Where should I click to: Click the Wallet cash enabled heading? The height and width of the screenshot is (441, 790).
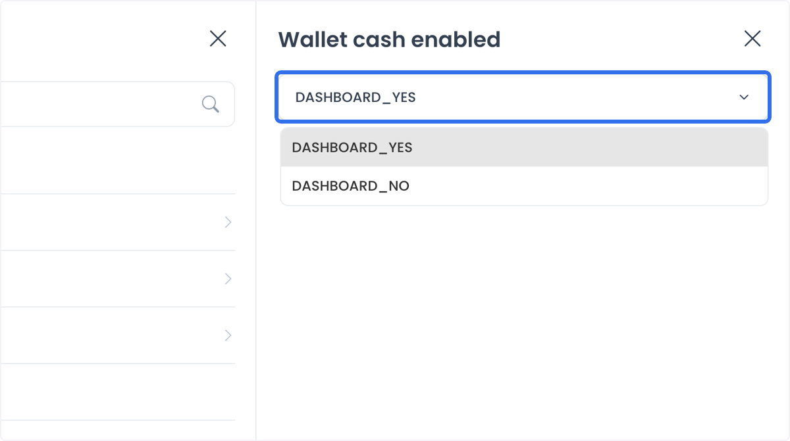tap(389, 39)
